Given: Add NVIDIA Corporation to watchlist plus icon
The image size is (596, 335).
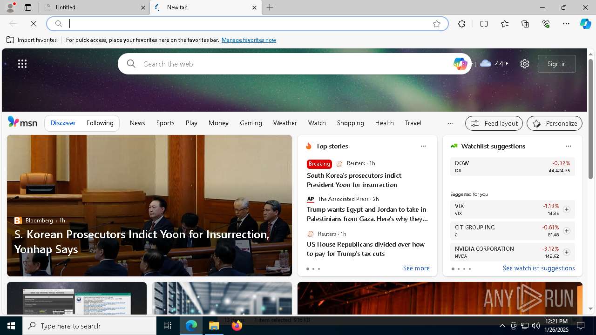Looking at the screenshot, I should tap(566, 252).
